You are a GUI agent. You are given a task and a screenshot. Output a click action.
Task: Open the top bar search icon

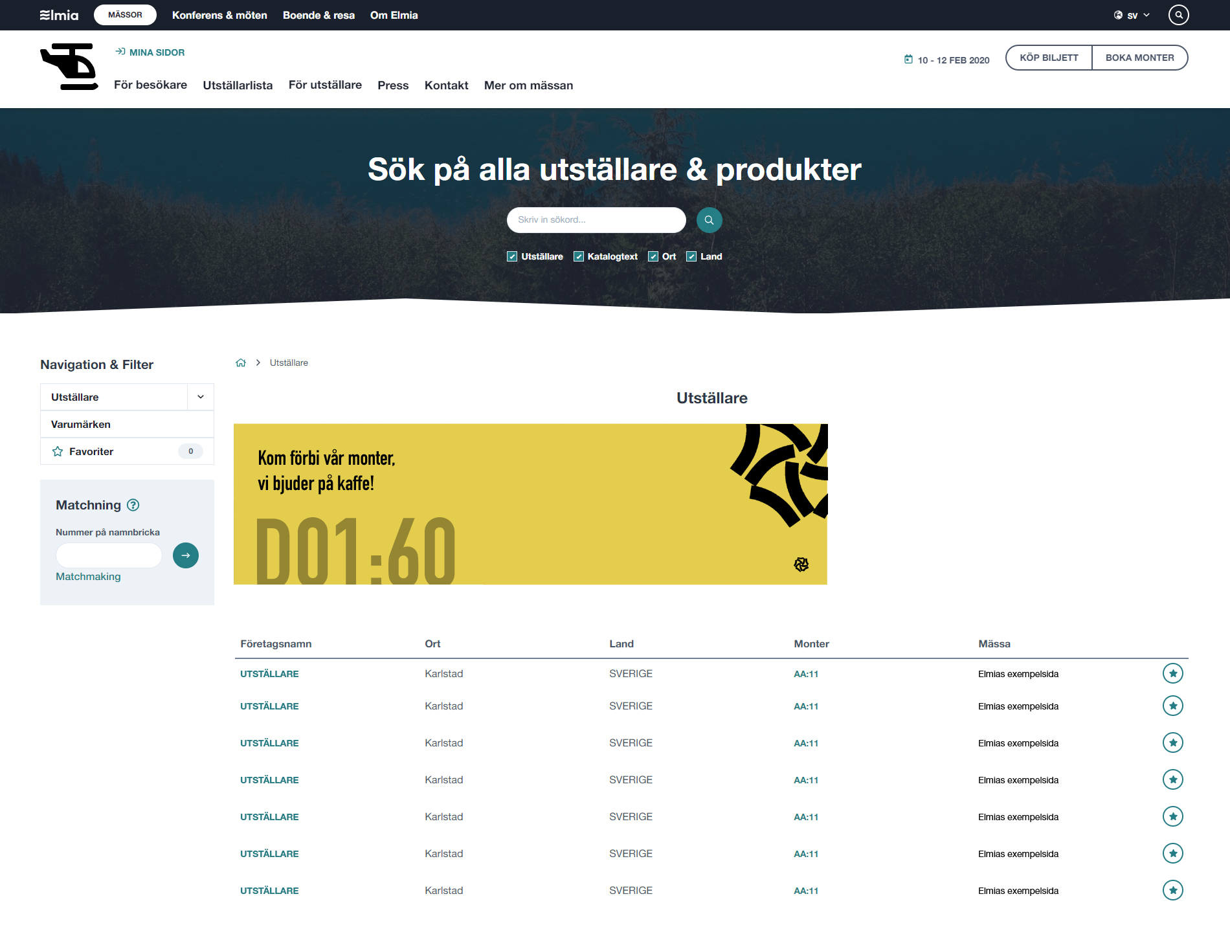tap(1178, 15)
